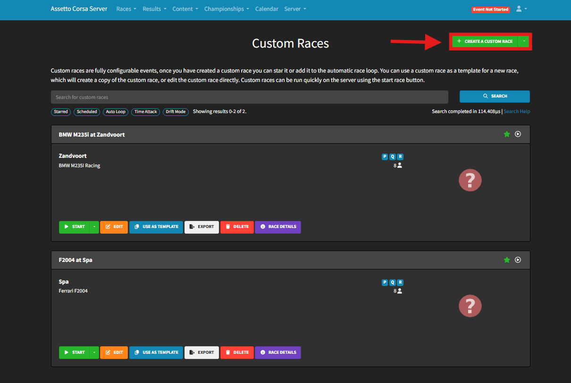Toggle the Starred filter
Viewport: 571px width, 383px height.
(61, 112)
